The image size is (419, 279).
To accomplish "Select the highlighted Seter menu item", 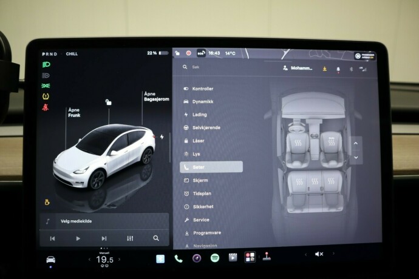I will point(211,167).
